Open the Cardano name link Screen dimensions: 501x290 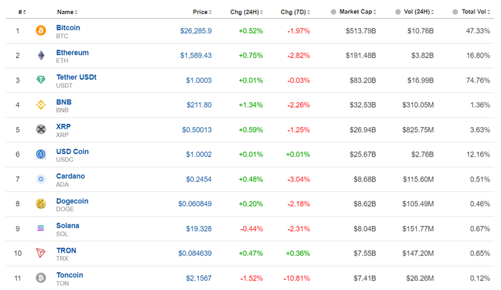71,176
